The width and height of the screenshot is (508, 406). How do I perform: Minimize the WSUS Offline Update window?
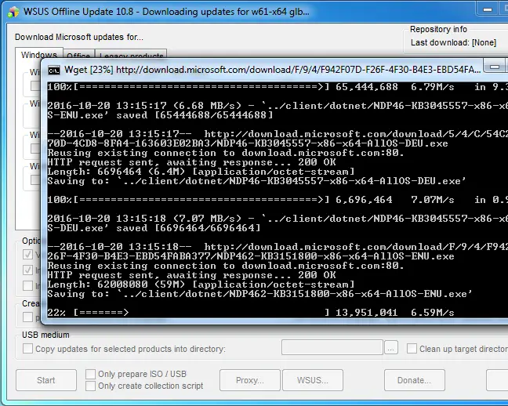488,9
